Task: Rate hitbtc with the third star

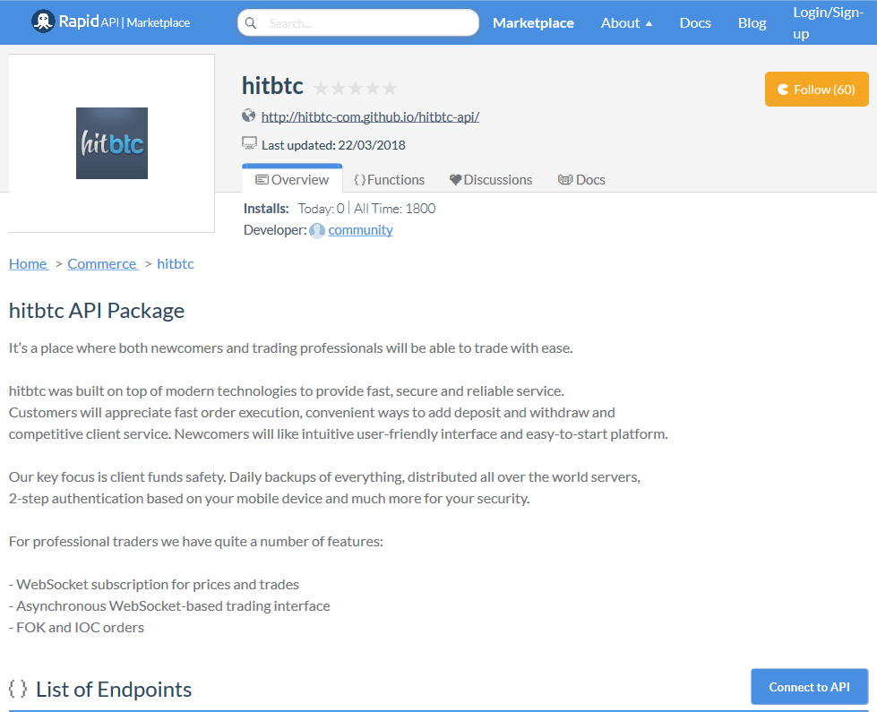Action: [355, 89]
